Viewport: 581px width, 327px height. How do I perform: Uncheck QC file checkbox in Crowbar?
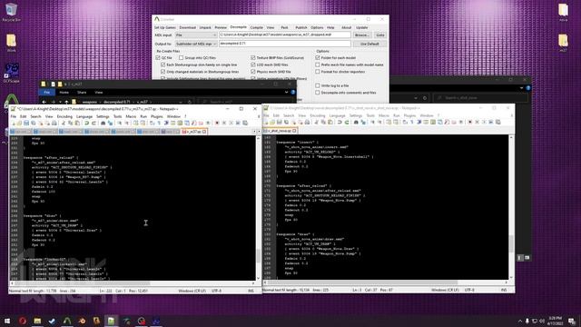point(158,58)
